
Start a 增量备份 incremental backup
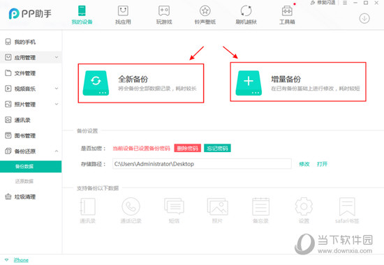[298, 82]
